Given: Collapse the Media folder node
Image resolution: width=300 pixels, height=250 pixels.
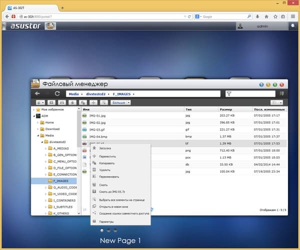Looking at the screenshot, I should 38,135.
